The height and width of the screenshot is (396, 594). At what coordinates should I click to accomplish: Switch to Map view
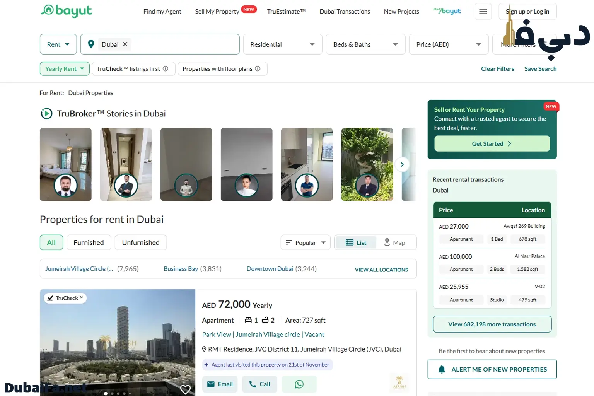[x=394, y=242]
